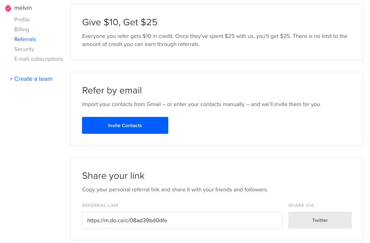Image resolution: width=370 pixels, height=243 pixels.
Task: Click the Create a team link
Action: 31,79
